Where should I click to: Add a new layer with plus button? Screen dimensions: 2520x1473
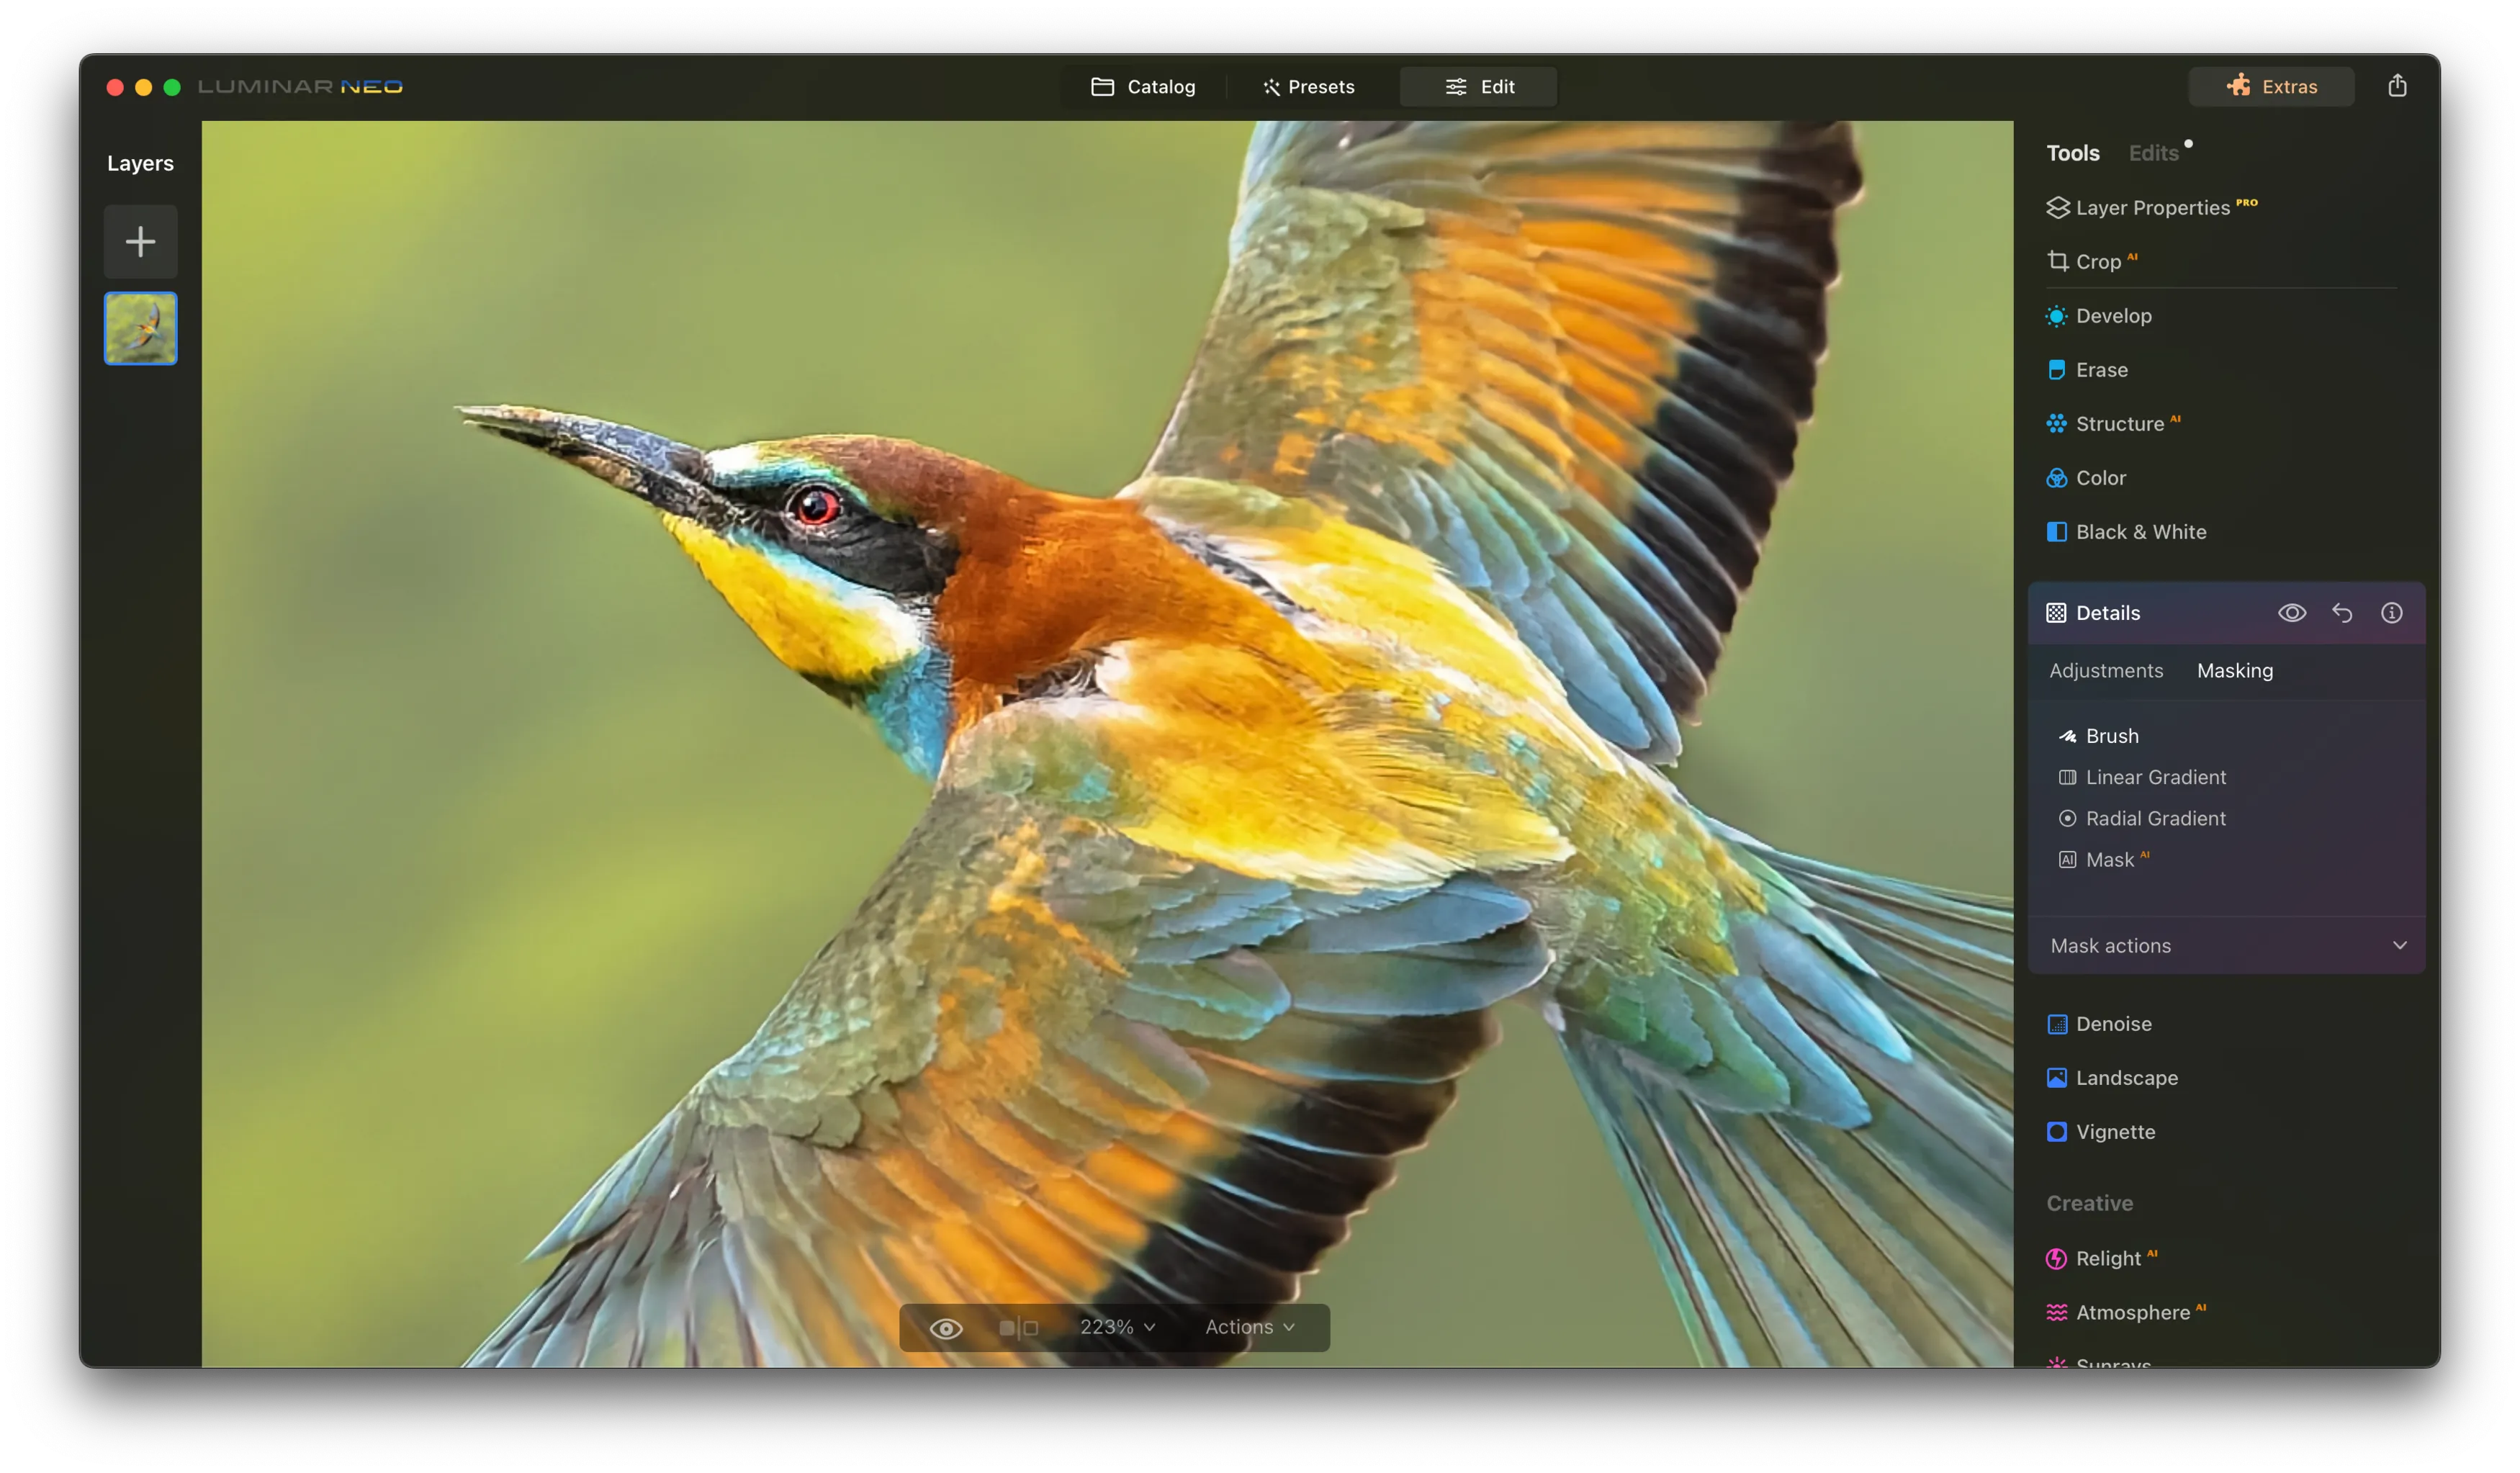pos(140,241)
